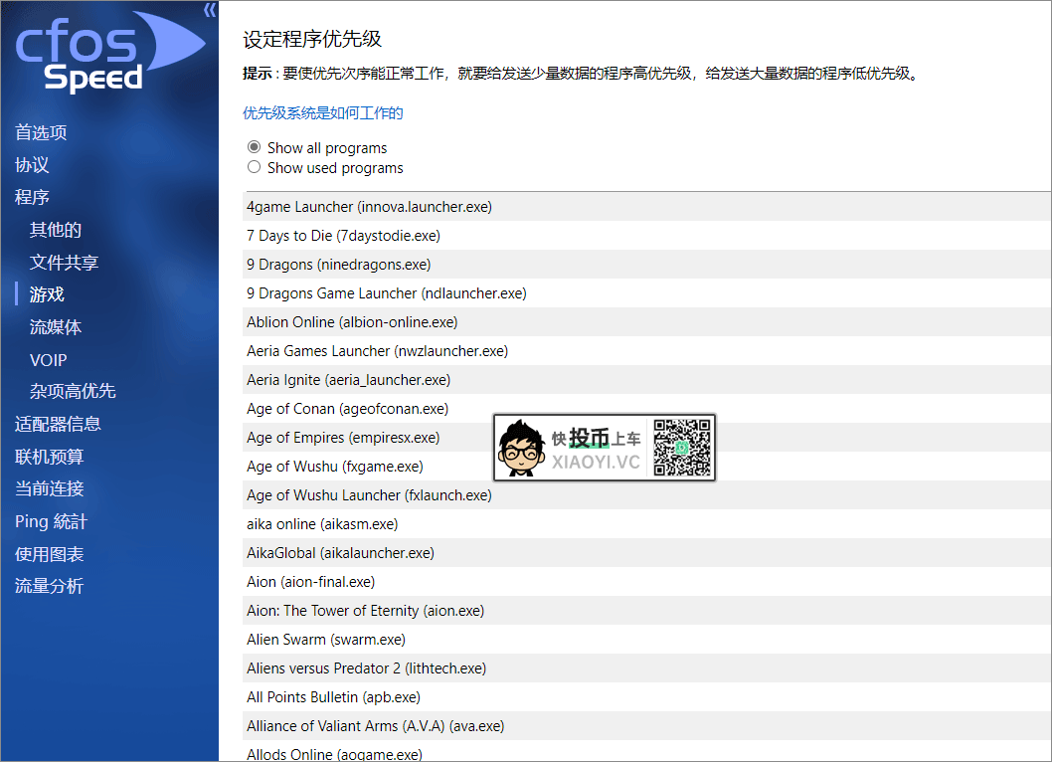Select the 9 Dragons Game Launcher row
1052x762 pixels.
[646, 293]
